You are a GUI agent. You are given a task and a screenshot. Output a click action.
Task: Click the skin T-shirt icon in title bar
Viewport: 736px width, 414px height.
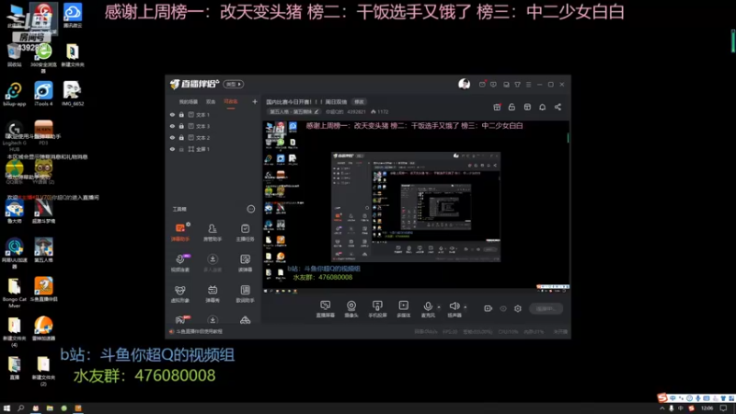pos(517,85)
